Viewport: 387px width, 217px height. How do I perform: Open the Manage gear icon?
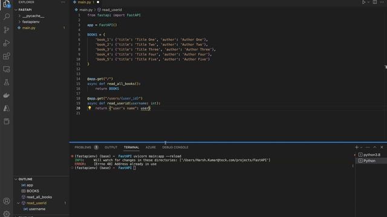(7, 213)
